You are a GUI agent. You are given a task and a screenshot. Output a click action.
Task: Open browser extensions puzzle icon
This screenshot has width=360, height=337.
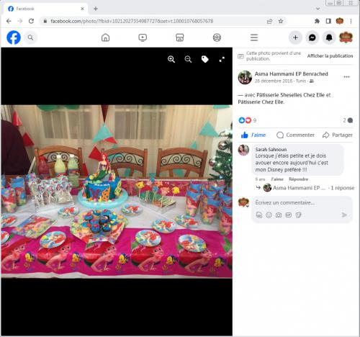tap(317, 21)
